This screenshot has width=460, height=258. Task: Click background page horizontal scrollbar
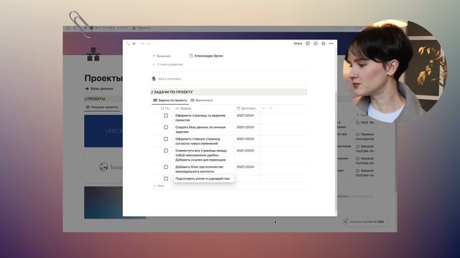356,196
